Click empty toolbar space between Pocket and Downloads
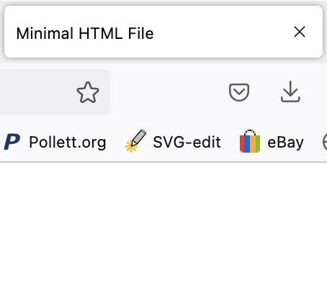The image size is (327, 288). (265, 92)
